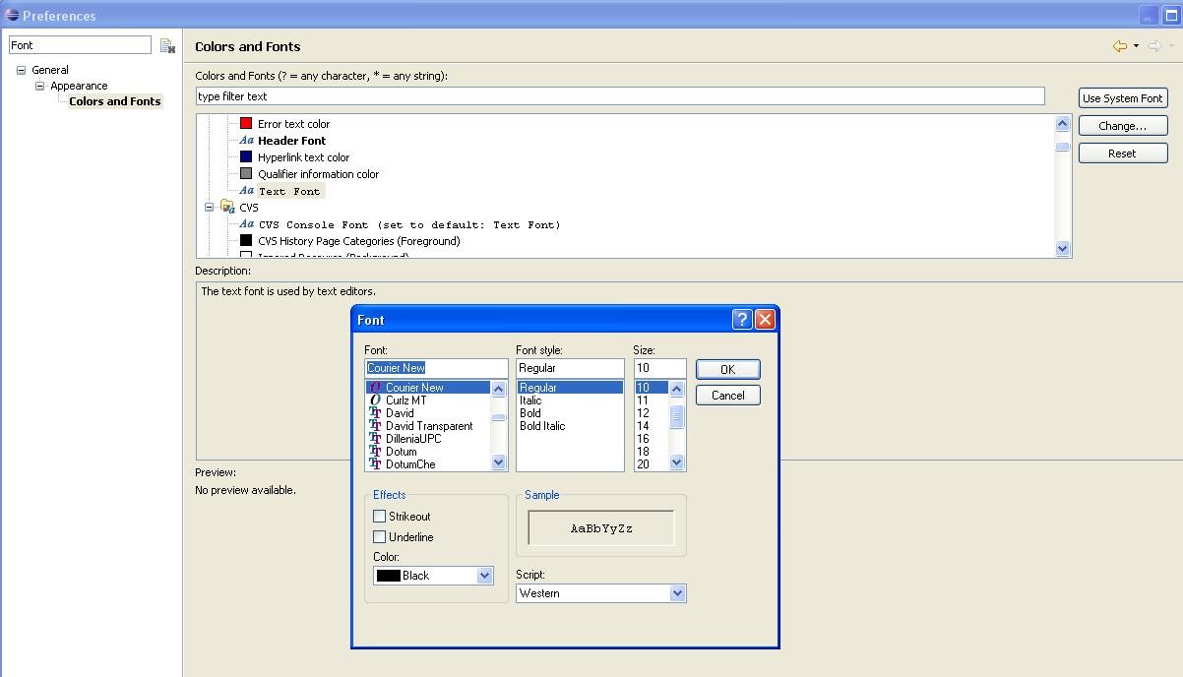This screenshot has height=677, width=1183.
Task: Select Text Font by its Aa icon
Action: point(246,191)
